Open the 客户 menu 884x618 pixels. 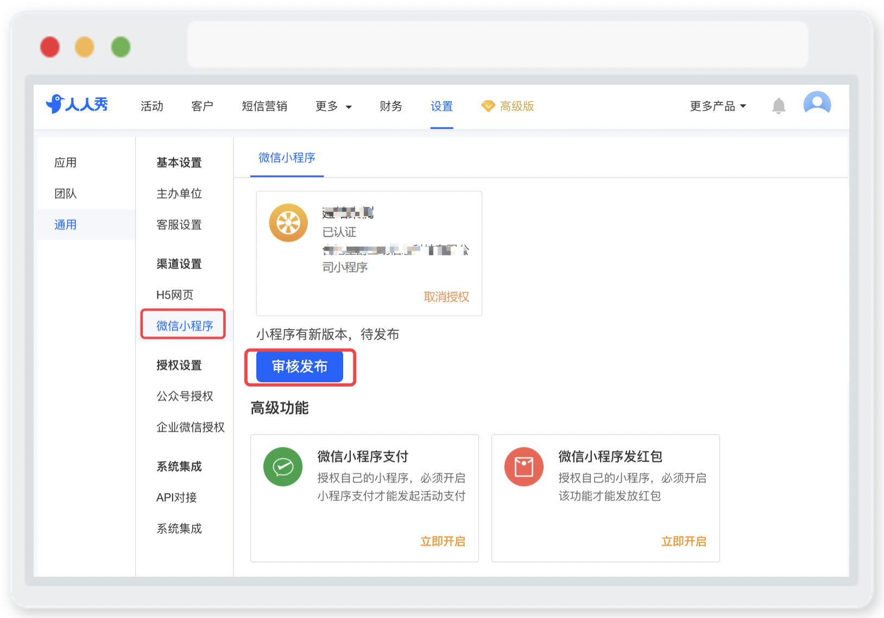click(x=202, y=106)
